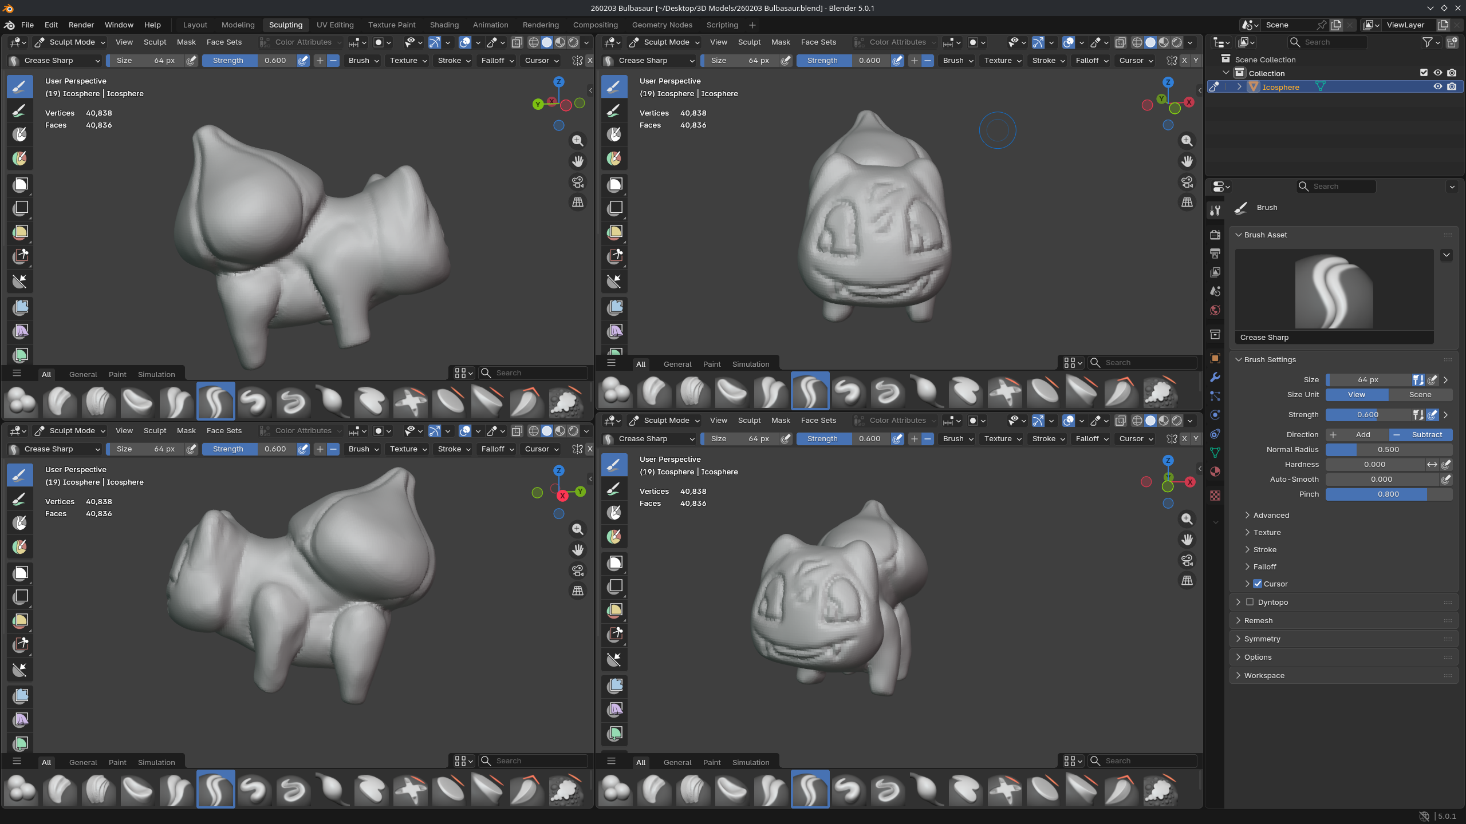Screen dimensions: 1466x824
Task: Expand the Advanced brush subpanel
Action: click(1271, 515)
